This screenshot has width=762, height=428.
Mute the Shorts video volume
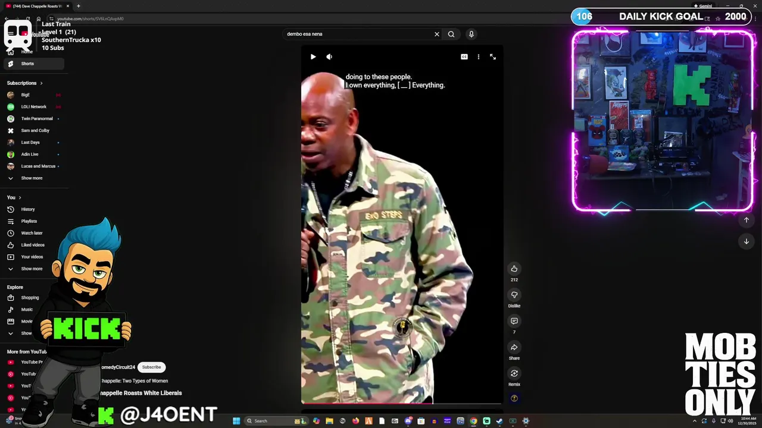pyautogui.click(x=329, y=56)
